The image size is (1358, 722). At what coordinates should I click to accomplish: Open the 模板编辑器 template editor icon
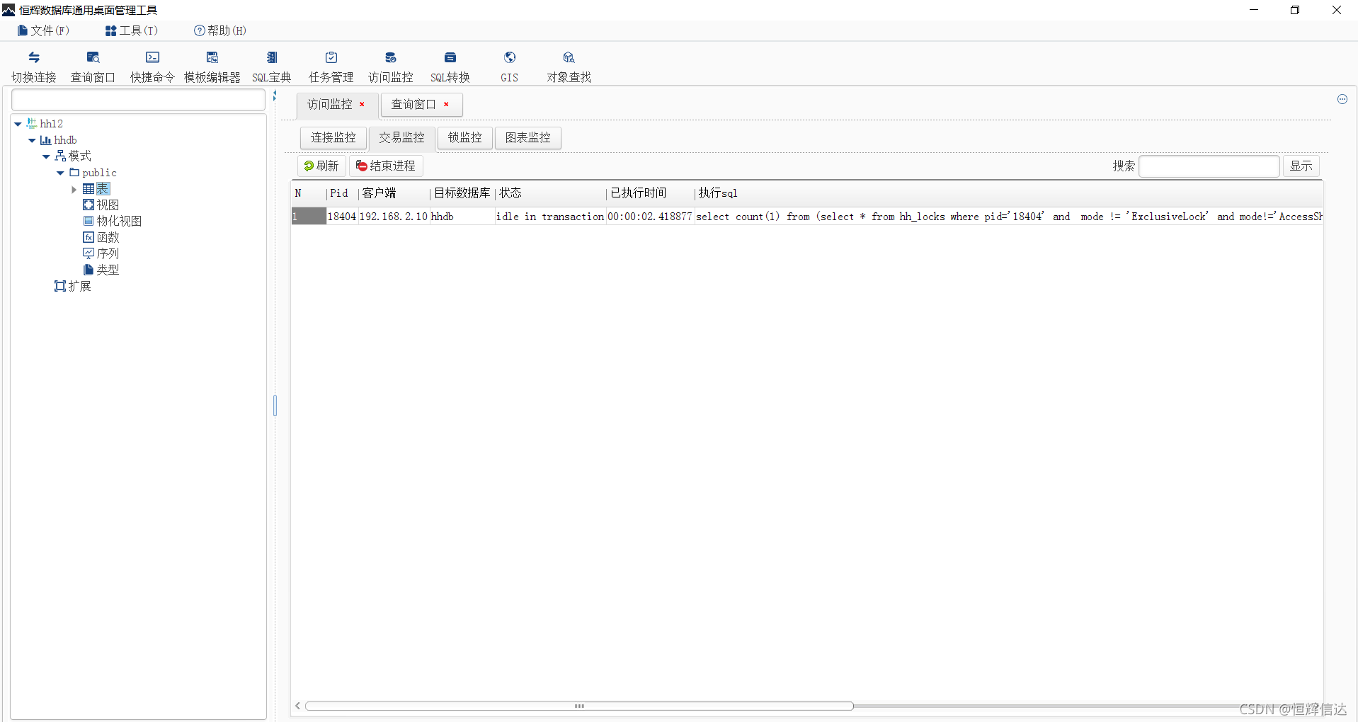click(x=212, y=57)
